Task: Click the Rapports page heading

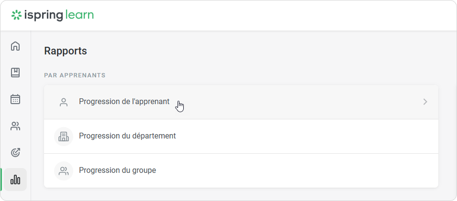Action: click(x=66, y=51)
